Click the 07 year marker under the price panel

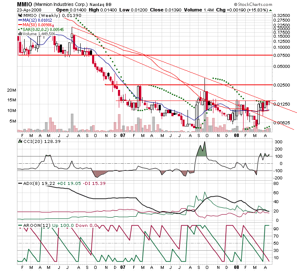(123, 135)
